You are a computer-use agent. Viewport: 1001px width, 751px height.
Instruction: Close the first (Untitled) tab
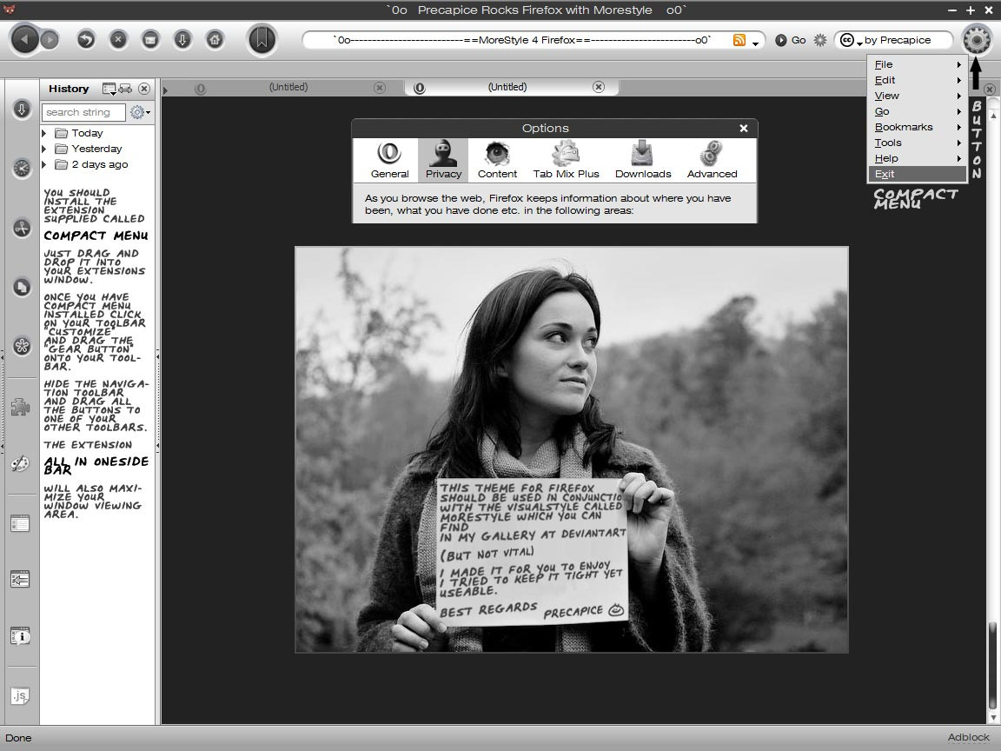click(x=379, y=88)
